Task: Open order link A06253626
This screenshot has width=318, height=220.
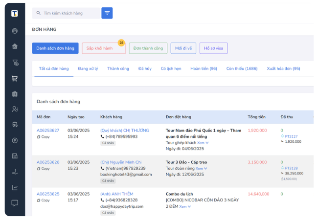Action: [48, 162]
